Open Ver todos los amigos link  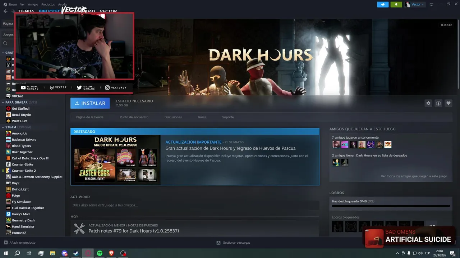coord(414,176)
